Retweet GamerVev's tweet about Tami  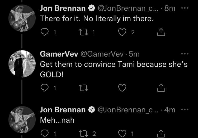[83, 88]
